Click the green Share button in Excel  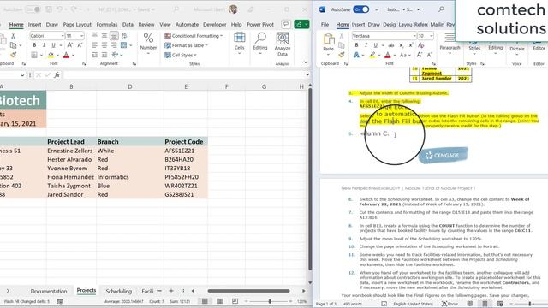301,24
